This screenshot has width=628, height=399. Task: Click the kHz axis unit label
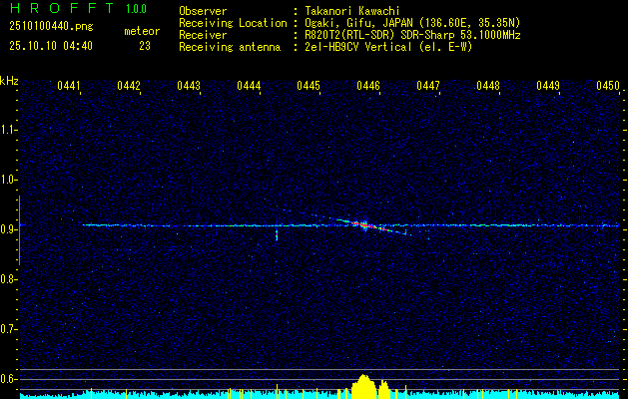click(x=9, y=80)
